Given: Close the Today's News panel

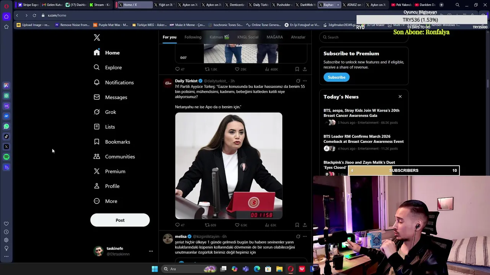Looking at the screenshot, I should coord(400,97).
